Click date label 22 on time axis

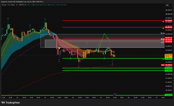pos(17,98)
